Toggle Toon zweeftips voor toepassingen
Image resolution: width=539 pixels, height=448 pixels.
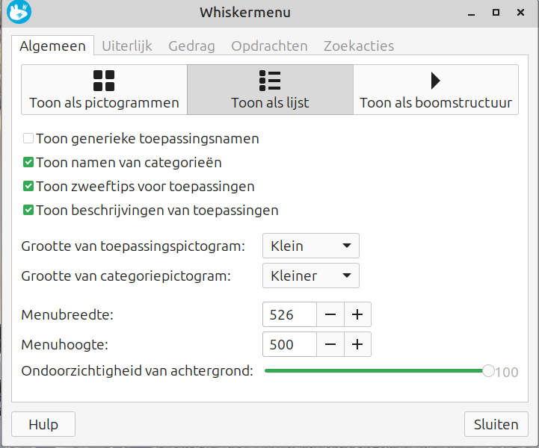(x=28, y=186)
